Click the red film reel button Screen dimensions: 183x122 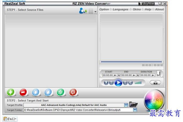[73, 92]
